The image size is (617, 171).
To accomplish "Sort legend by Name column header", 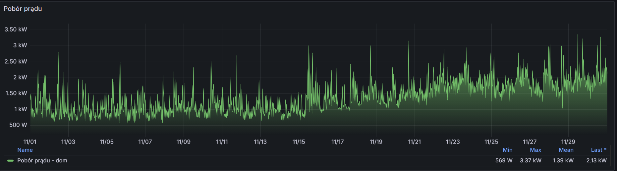I will [25, 150].
